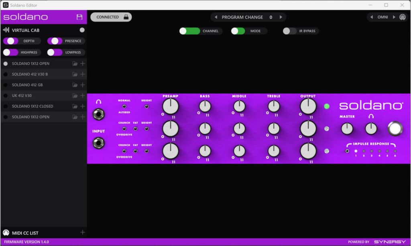Activate the bottom row channel LED
411x246 pixels.
click(x=327, y=151)
